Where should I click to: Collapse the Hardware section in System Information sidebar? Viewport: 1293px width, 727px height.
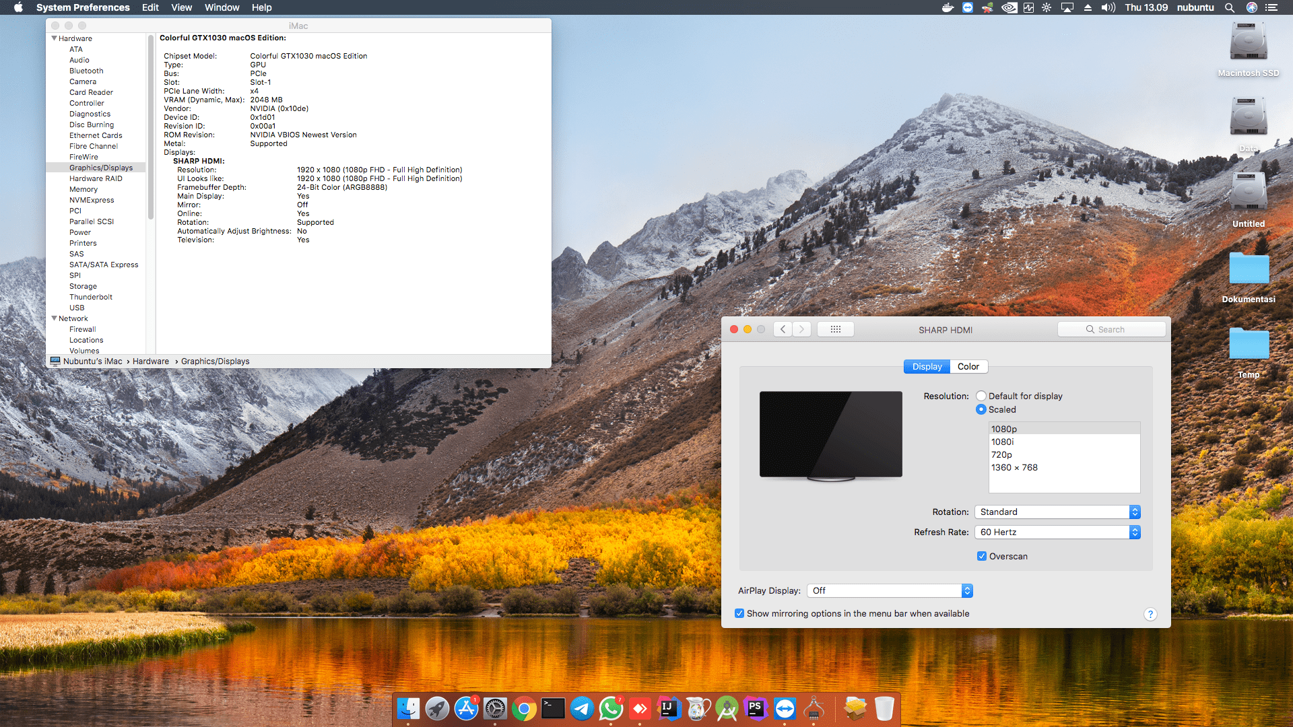[x=55, y=38]
